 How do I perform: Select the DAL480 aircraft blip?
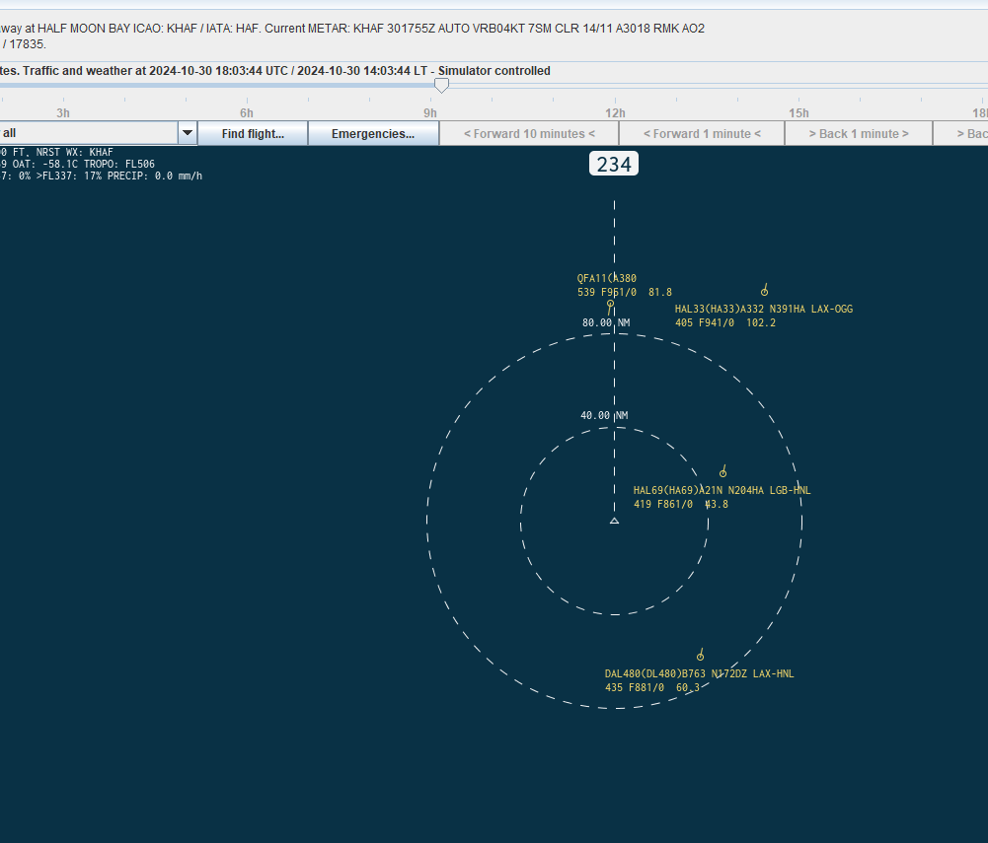pos(700,657)
